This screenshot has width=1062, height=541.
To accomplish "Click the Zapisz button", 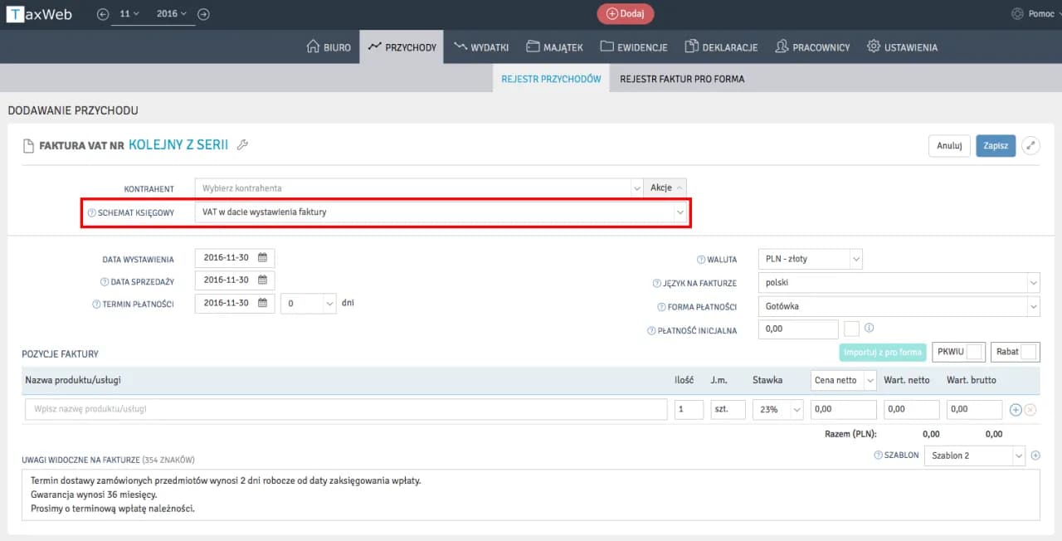I will pos(995,145).
